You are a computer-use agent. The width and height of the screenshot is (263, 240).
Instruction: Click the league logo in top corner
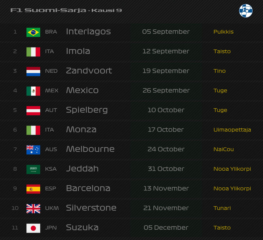[246, 11]
